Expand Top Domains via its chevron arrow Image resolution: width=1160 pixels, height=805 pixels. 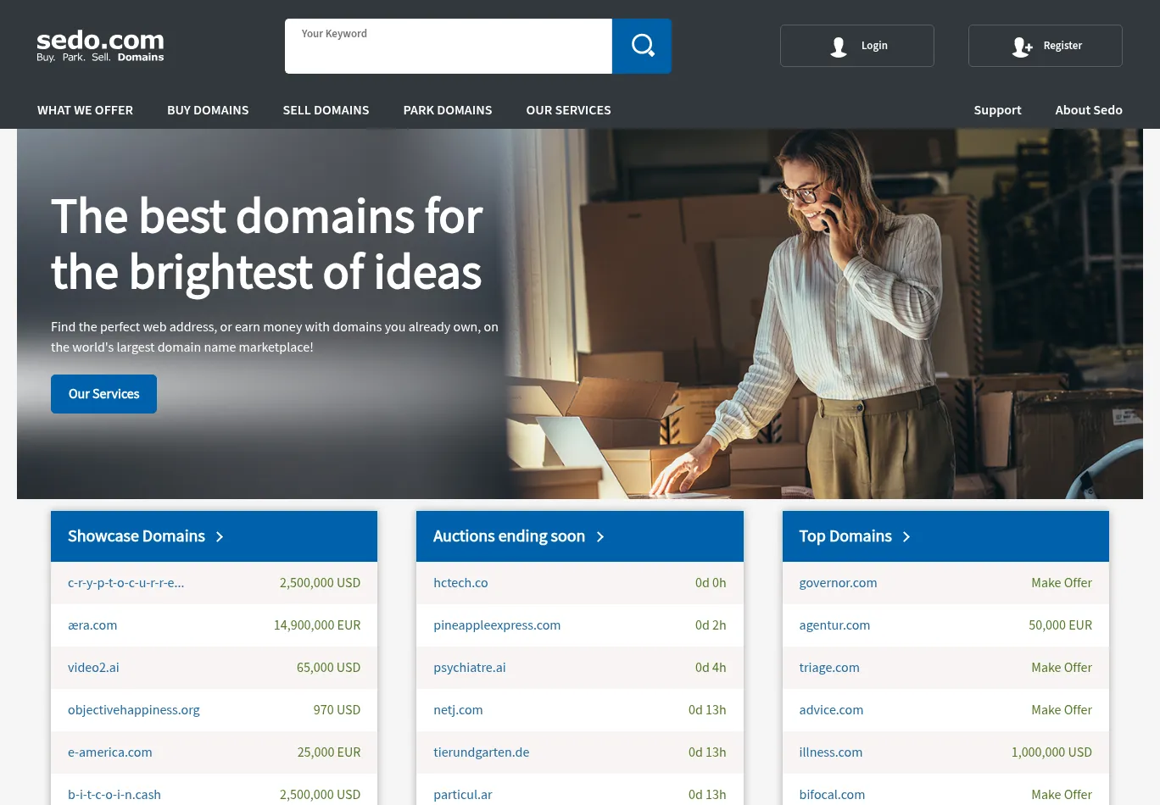coord(906,537)
